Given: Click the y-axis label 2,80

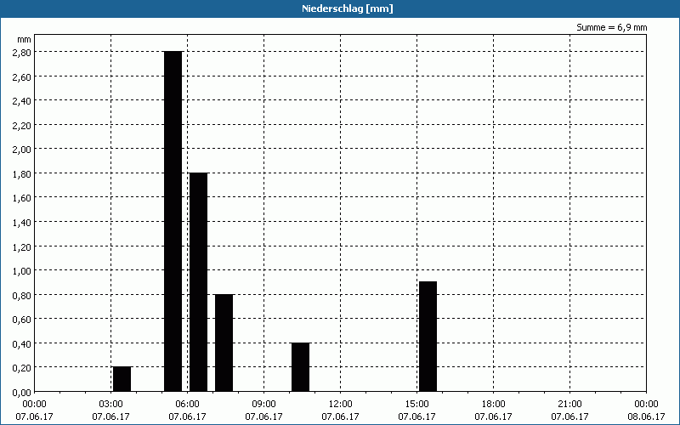Looking at the screenshot, I should (x=24, y=52).
